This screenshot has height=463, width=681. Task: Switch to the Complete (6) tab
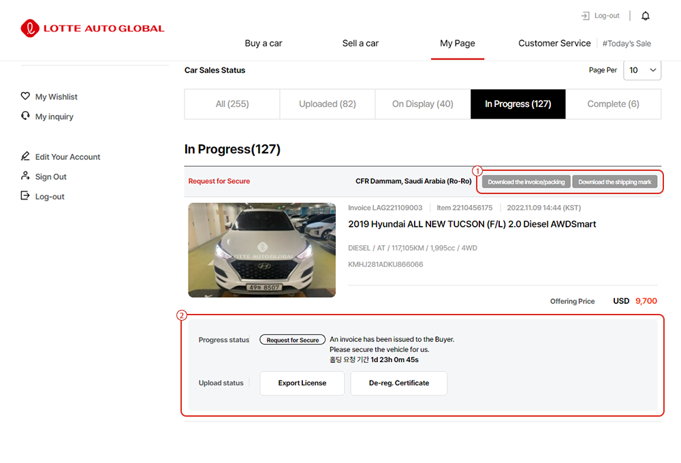614,104
